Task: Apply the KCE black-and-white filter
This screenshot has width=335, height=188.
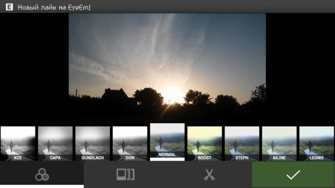Action: tap(18, 143)
